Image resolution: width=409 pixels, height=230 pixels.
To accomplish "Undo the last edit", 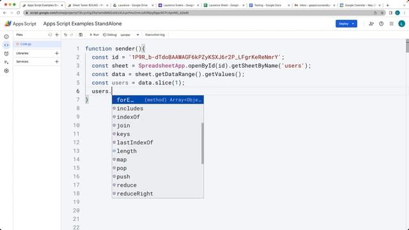I will (x=65, y=34).
